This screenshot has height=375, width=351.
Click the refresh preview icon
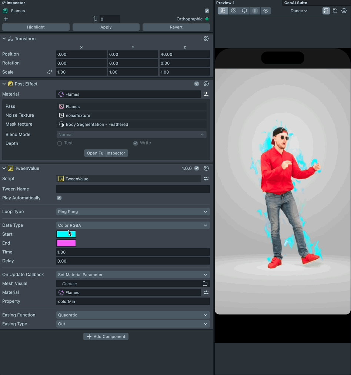(335, 11)
